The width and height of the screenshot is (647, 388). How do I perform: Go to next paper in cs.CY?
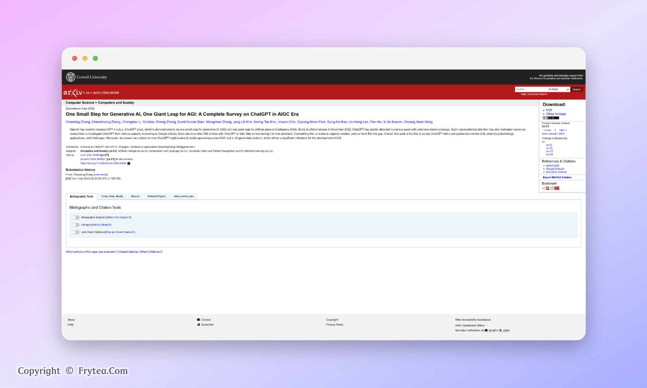click(x=563, y=130)
